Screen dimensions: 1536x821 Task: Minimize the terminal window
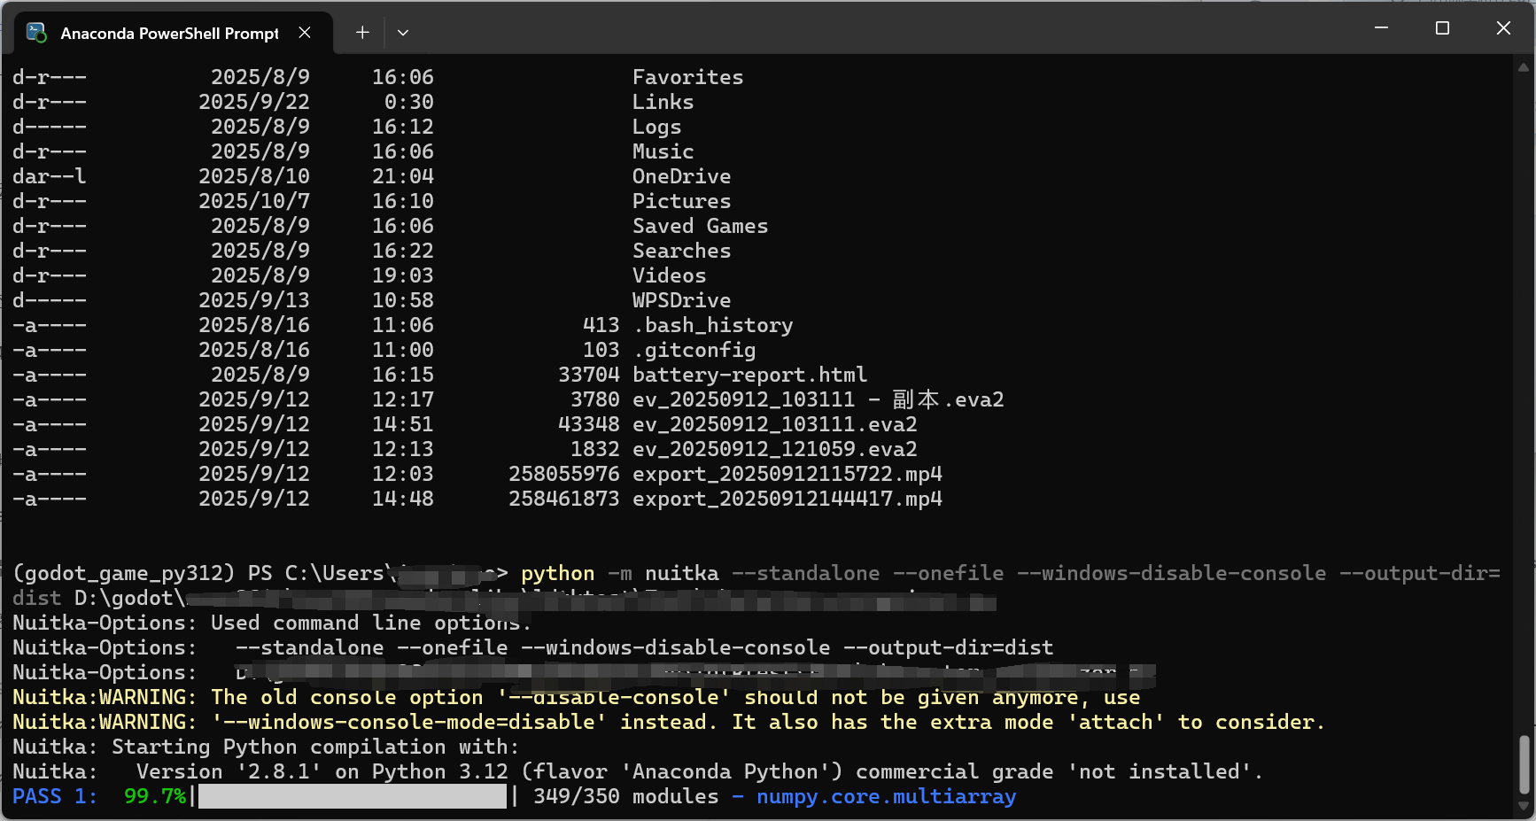[x=1381, y=28]
